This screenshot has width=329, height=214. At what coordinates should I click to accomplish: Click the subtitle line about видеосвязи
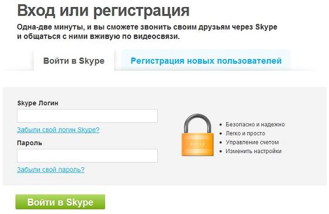click(99, 36)
